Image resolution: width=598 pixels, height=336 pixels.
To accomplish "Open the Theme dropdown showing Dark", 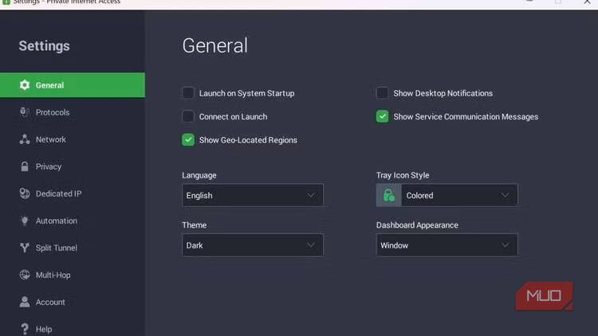I will click(253, 245).
